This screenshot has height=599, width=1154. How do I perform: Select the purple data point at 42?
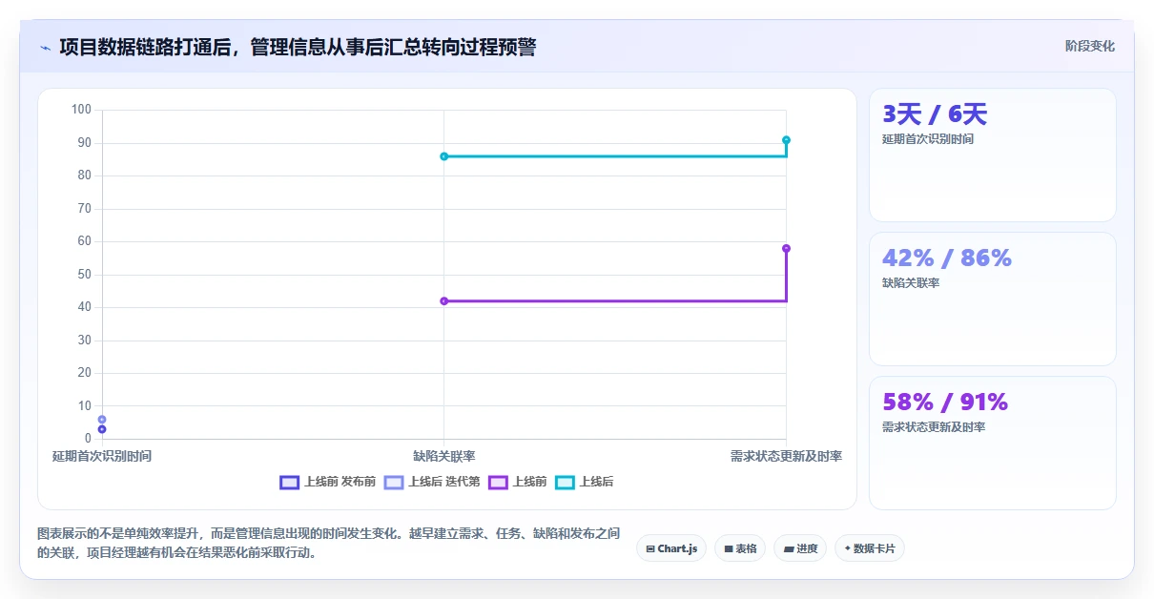(443, 300)
